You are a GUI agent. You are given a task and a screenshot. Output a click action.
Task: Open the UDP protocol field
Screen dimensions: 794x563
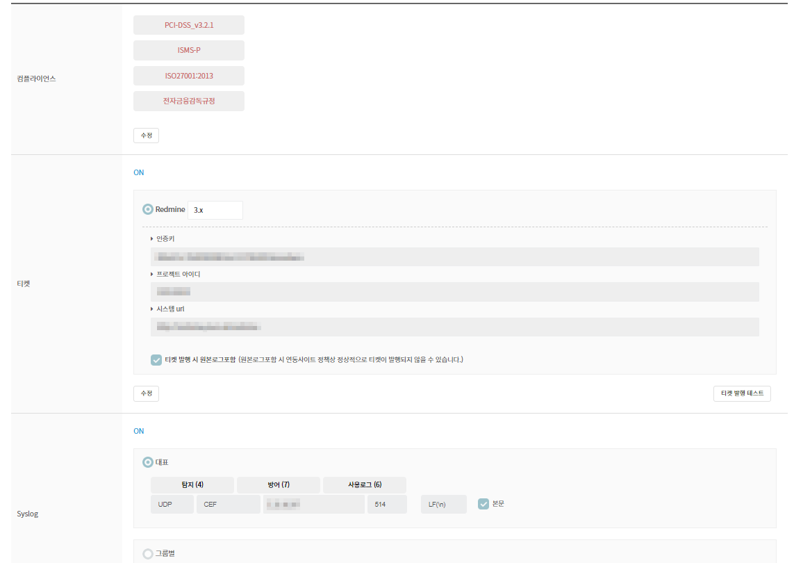[x=172, y=504]
